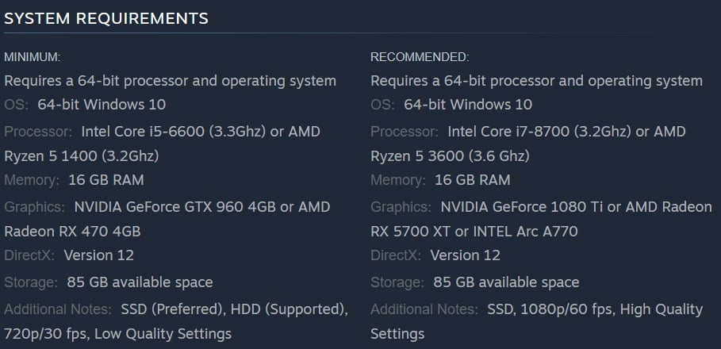Click Version 12 in the RECOMMENDED column
The image size is (721, 349).
click(465, 255)
